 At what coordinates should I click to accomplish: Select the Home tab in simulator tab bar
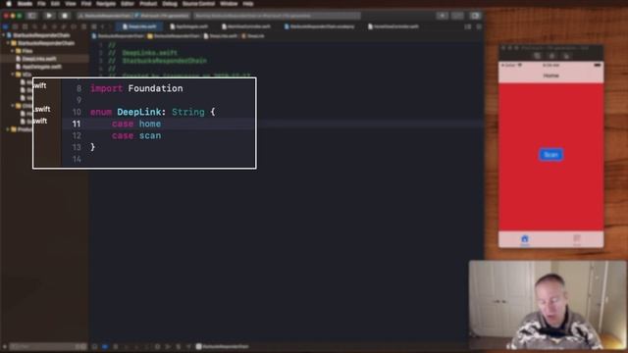pos(525,239)
